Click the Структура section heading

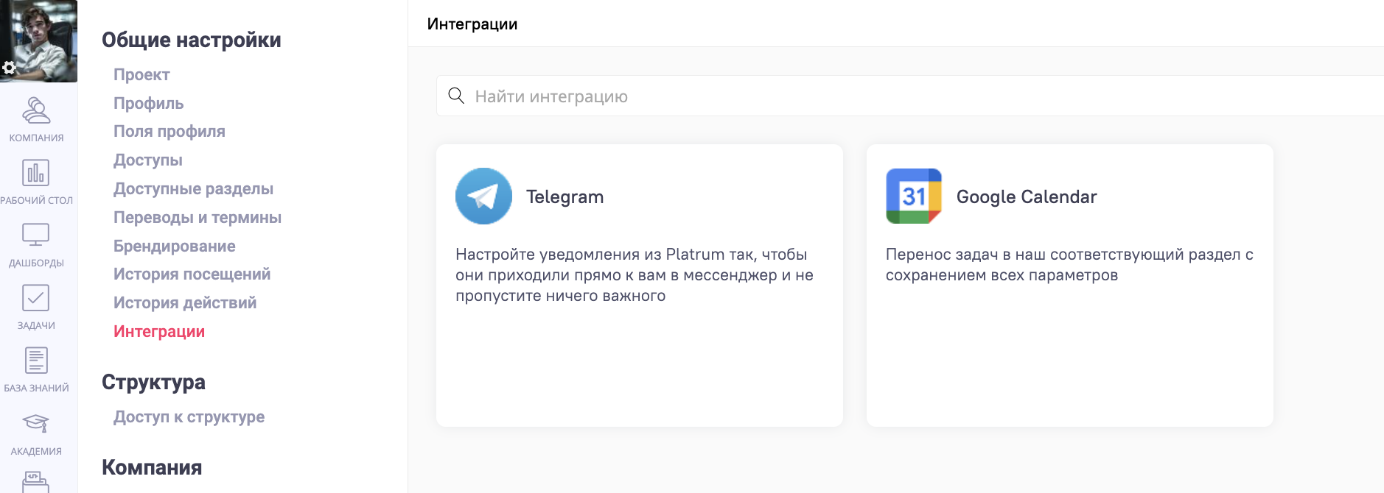point(153,382)
